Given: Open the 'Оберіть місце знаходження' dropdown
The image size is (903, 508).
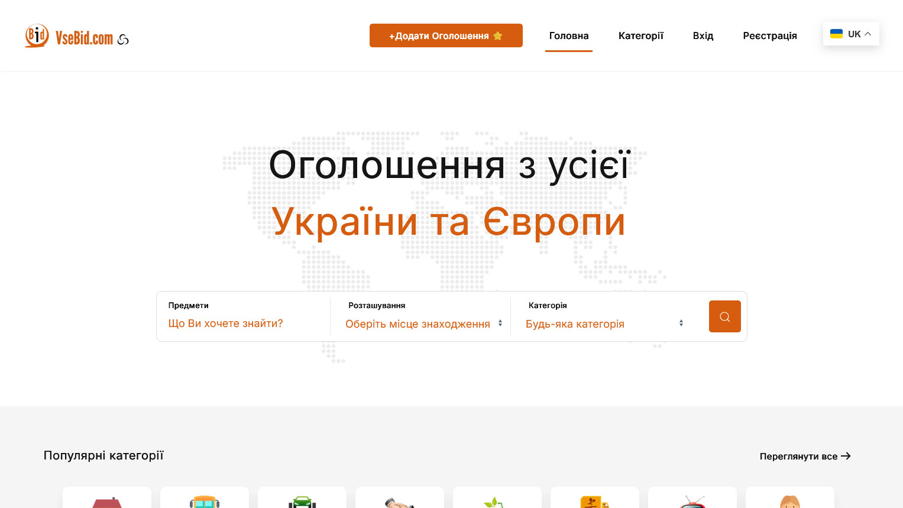Looking at the screenshot, I should tap(424, 323).
